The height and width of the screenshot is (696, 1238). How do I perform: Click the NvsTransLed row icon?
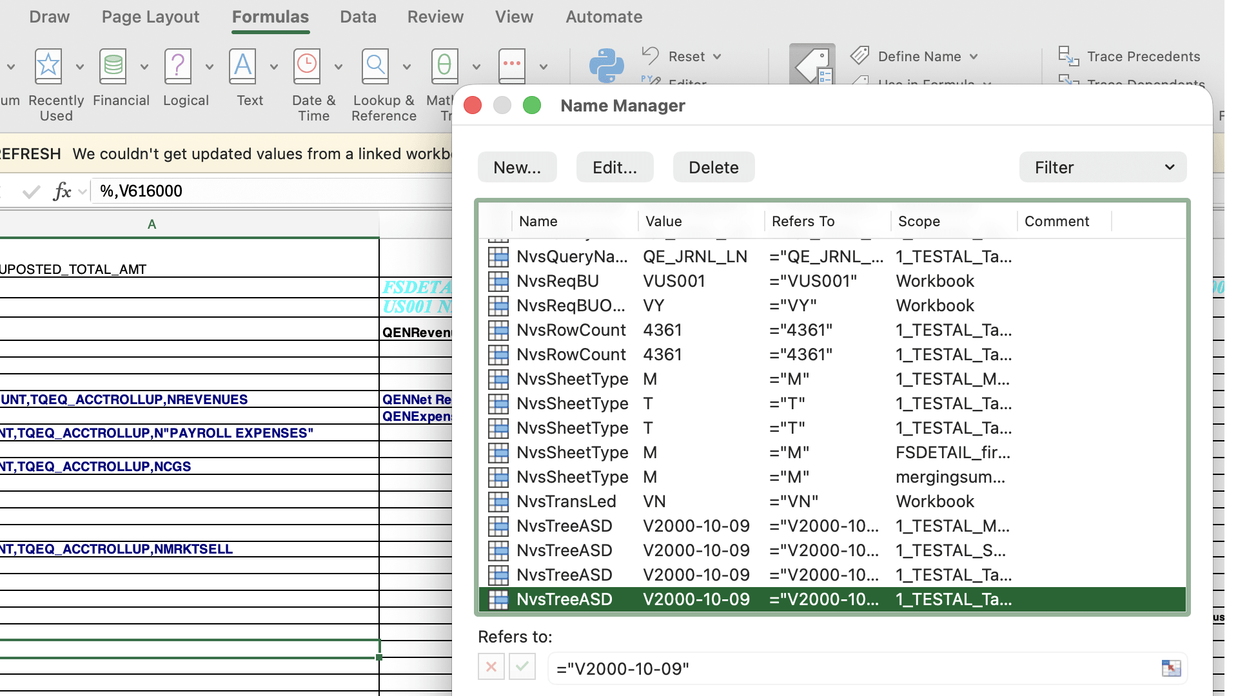point(498,501)
